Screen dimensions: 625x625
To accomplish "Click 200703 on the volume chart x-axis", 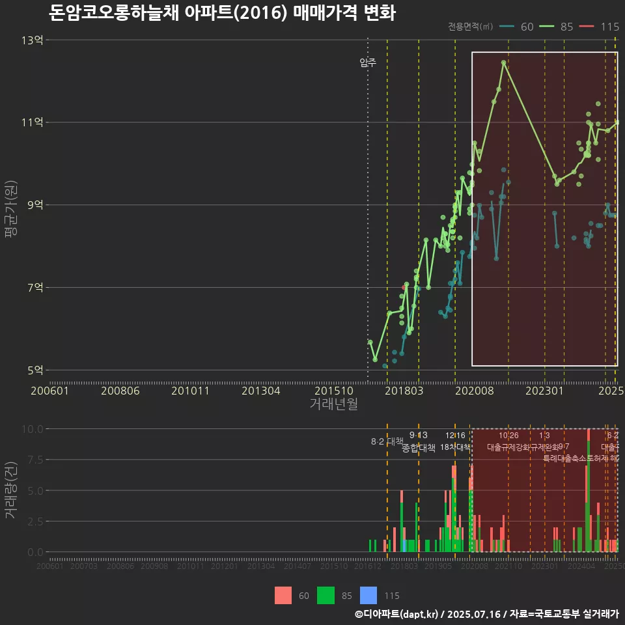I will tap(84, 566).
